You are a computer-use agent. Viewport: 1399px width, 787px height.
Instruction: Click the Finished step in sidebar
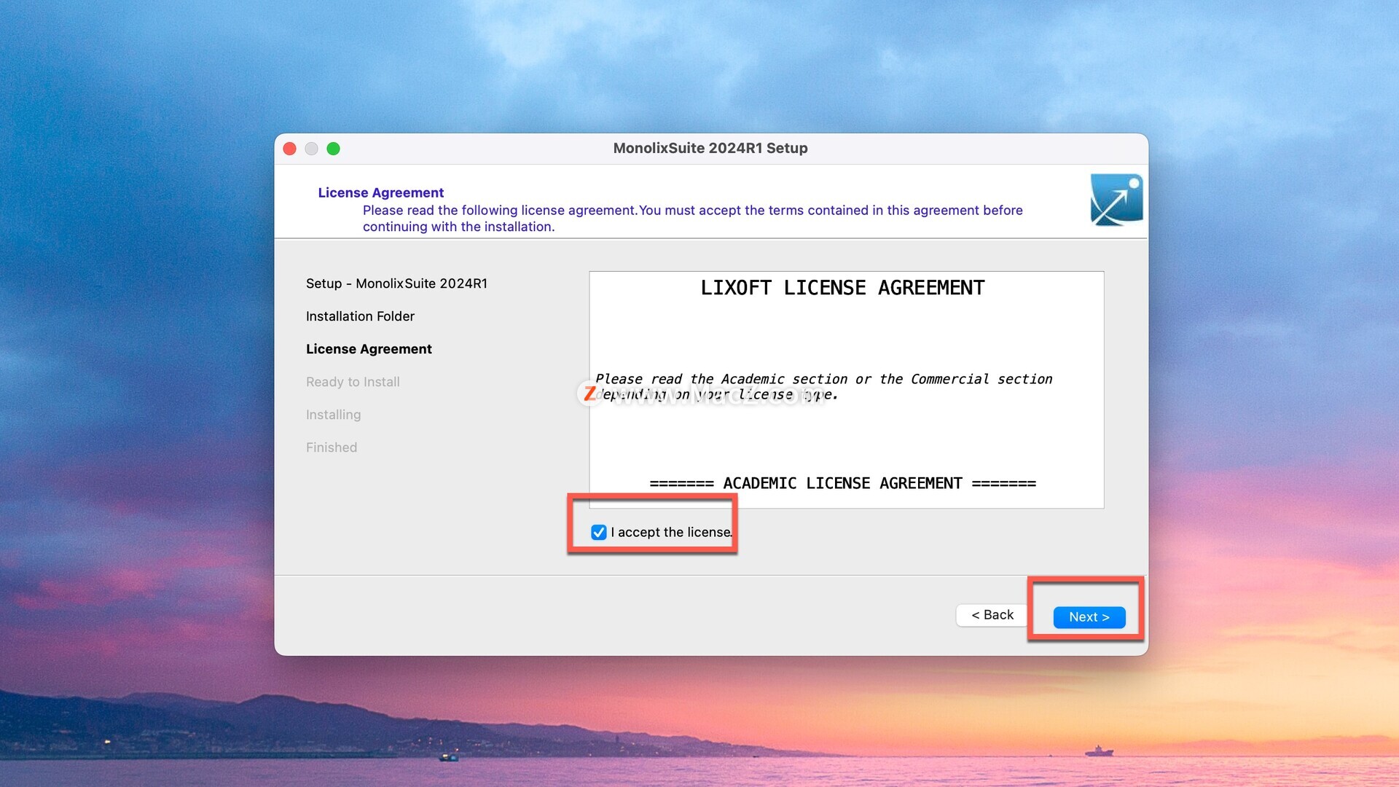pos(332,447)
